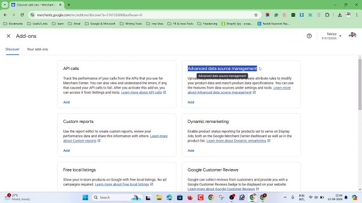The image size is (362, 203).
Task: Open the Google & Microsoft bookmarks folder
Action: pyautogui.click(x=100, y=24)
